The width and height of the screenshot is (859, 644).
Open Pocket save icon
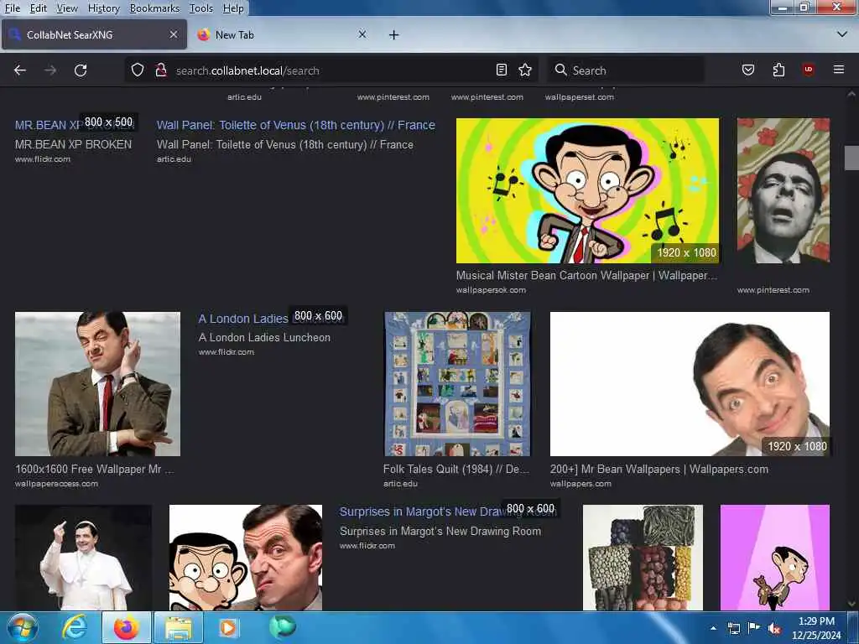748,70
